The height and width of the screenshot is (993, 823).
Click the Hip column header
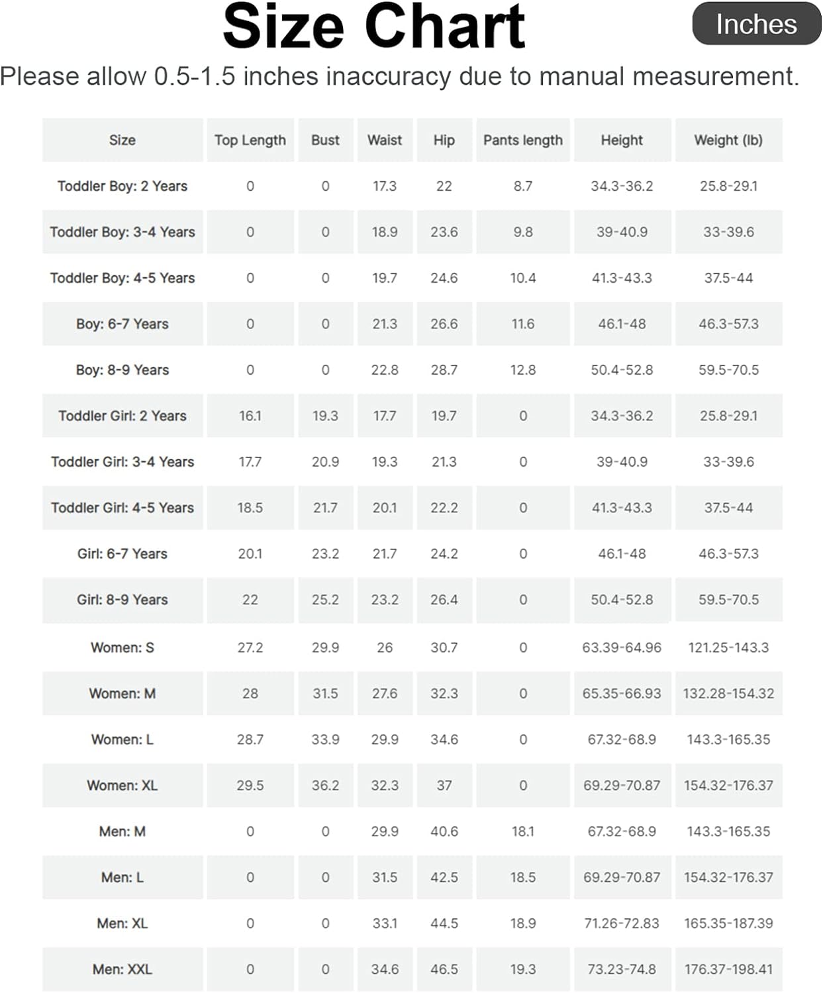click(x=444, y=140)
